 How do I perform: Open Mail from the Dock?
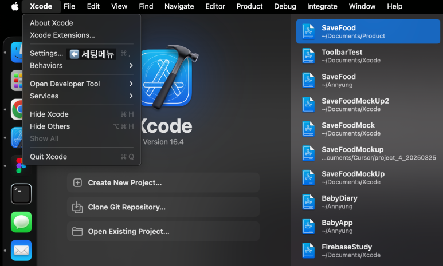(21, 250)
